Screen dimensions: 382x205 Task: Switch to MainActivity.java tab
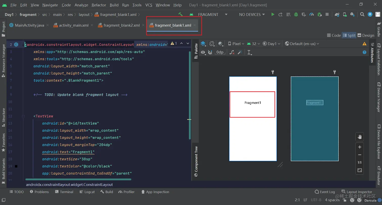(29, 25)
